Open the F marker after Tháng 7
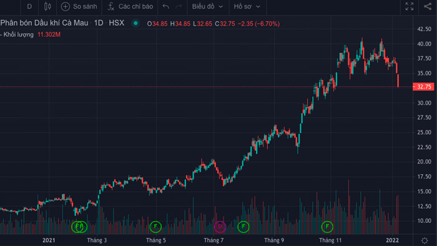 click(x=243, y=227)
